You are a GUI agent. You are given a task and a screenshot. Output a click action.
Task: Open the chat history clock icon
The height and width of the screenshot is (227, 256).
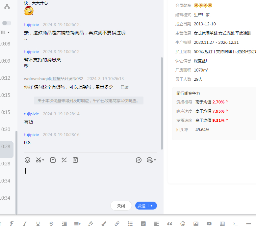150,160
